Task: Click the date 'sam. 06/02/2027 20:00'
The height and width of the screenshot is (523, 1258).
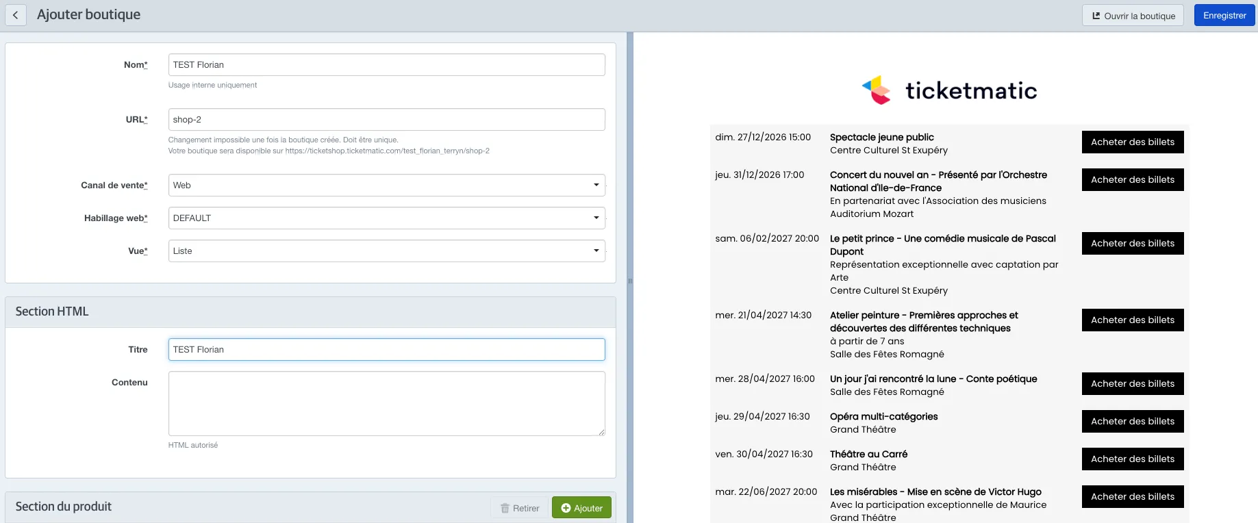Action: [767, 239]
